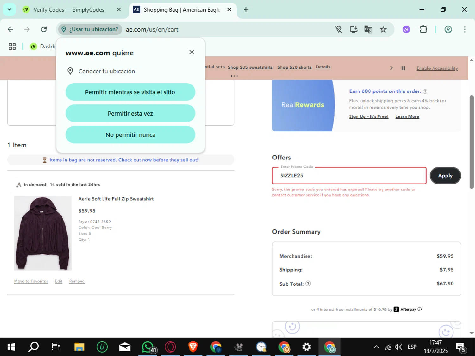The image size is (475, 356).
Task: Open the Aerie sweatshirt product thumbnail
Action: point(43,233)
